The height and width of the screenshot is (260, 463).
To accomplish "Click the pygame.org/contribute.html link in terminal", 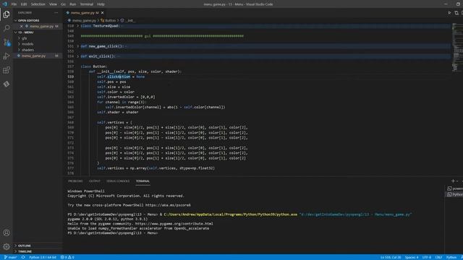I will click(x=174, y=223).
